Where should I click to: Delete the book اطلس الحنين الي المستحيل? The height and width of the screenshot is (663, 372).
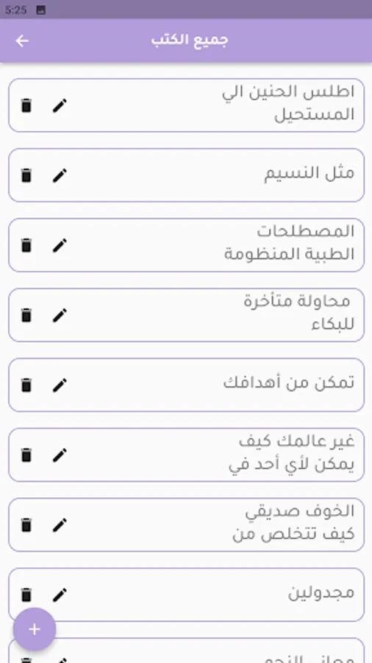(26, 105)
